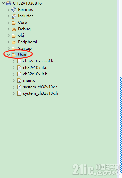122x178 pixels.
Task: Click the ch32v10x_it.h header icon
Action: tap(19, 74)
